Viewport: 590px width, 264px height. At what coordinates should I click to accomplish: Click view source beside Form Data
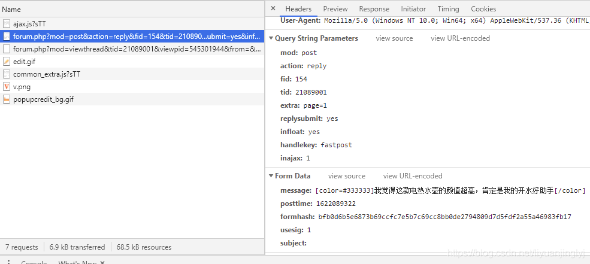346,176
